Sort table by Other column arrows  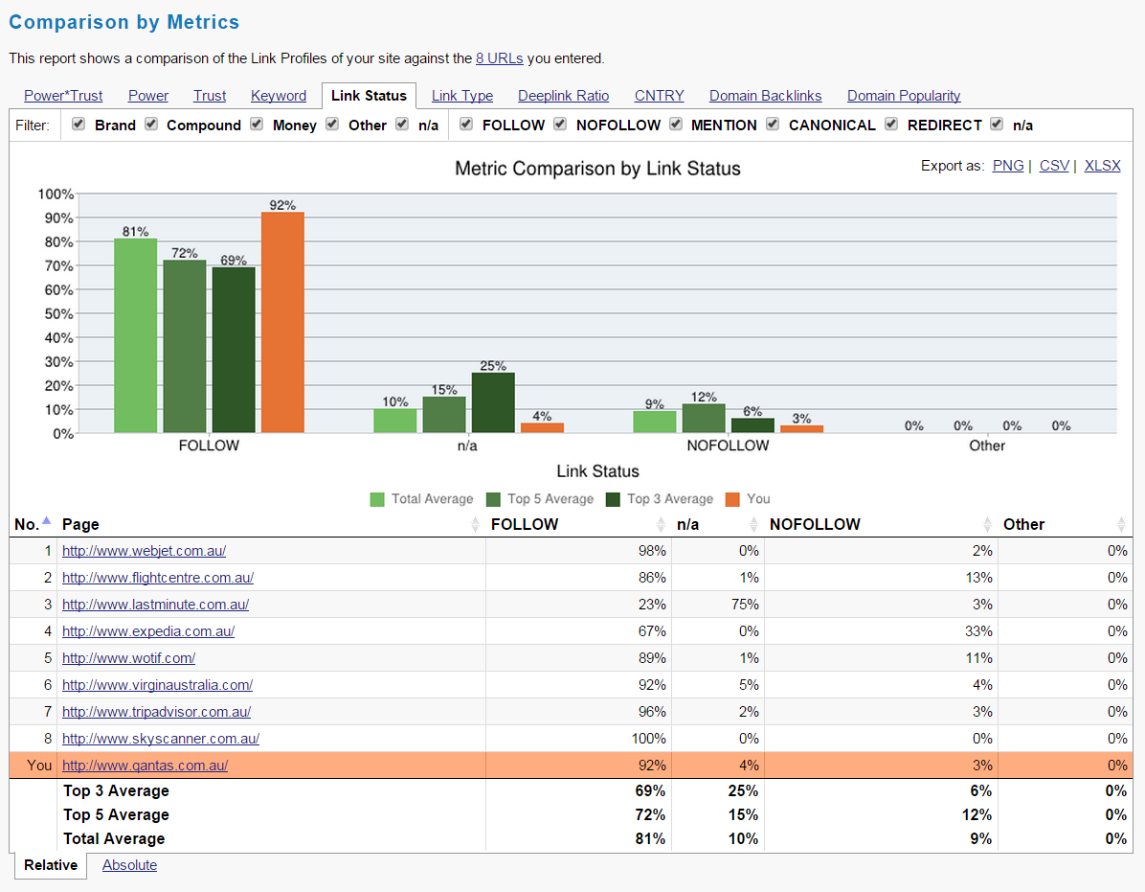coord(1122,525)
